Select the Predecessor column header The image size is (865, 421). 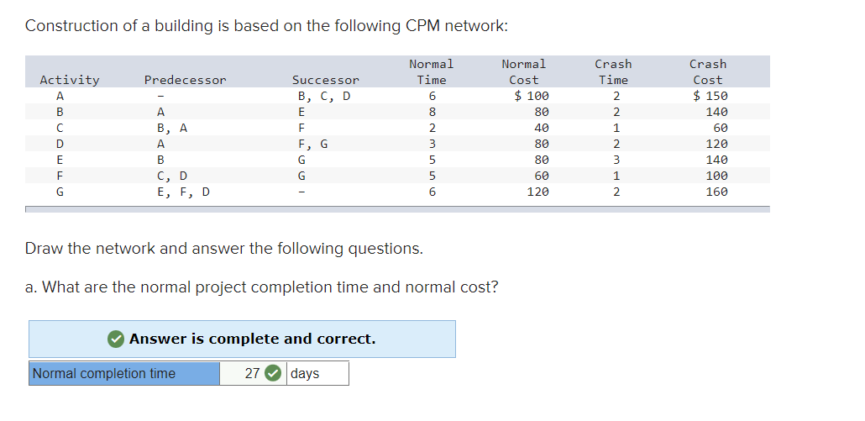click(x=185, y=80)
